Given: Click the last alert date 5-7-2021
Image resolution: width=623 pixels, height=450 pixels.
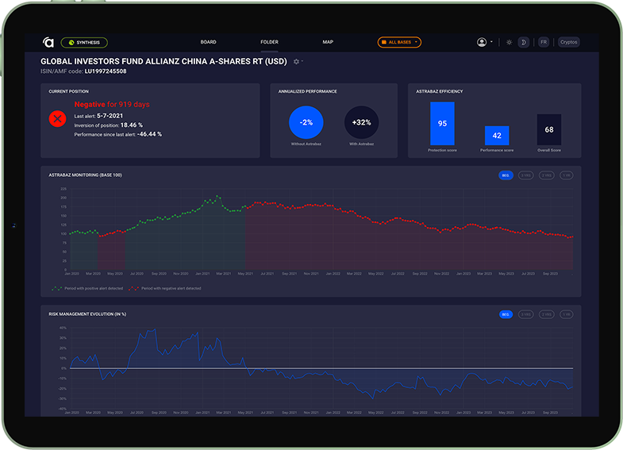Looking at the screenshot, I should pyautogui.click(x=110, y=116).
